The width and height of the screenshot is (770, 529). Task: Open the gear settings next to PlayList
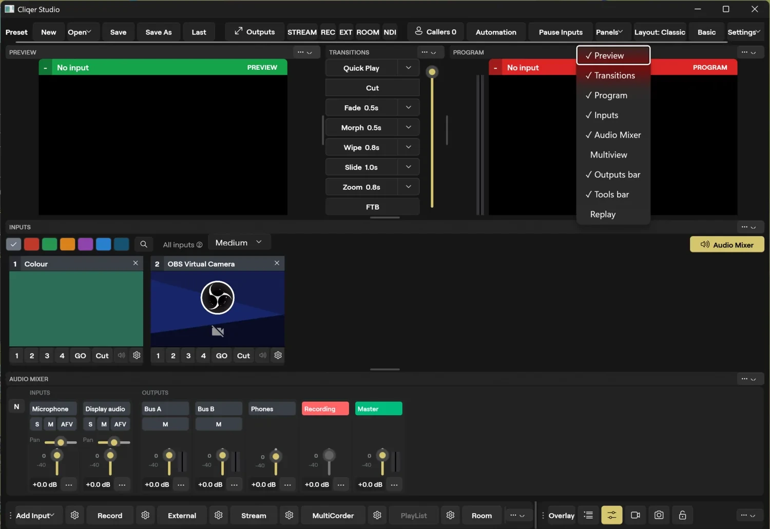pyautogui.click(x=450, y=515)
